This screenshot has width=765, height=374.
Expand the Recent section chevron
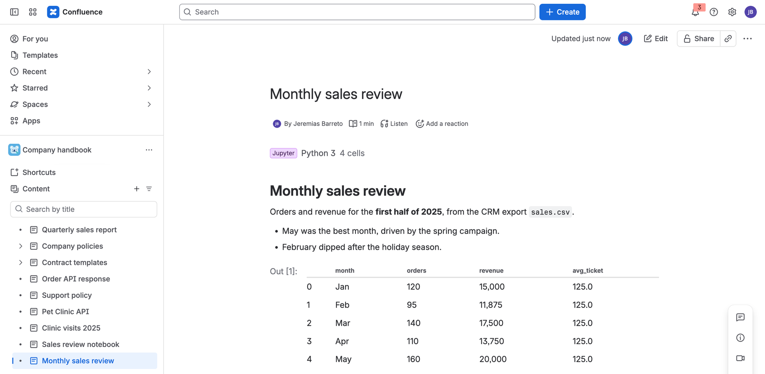tap(149, 71)
